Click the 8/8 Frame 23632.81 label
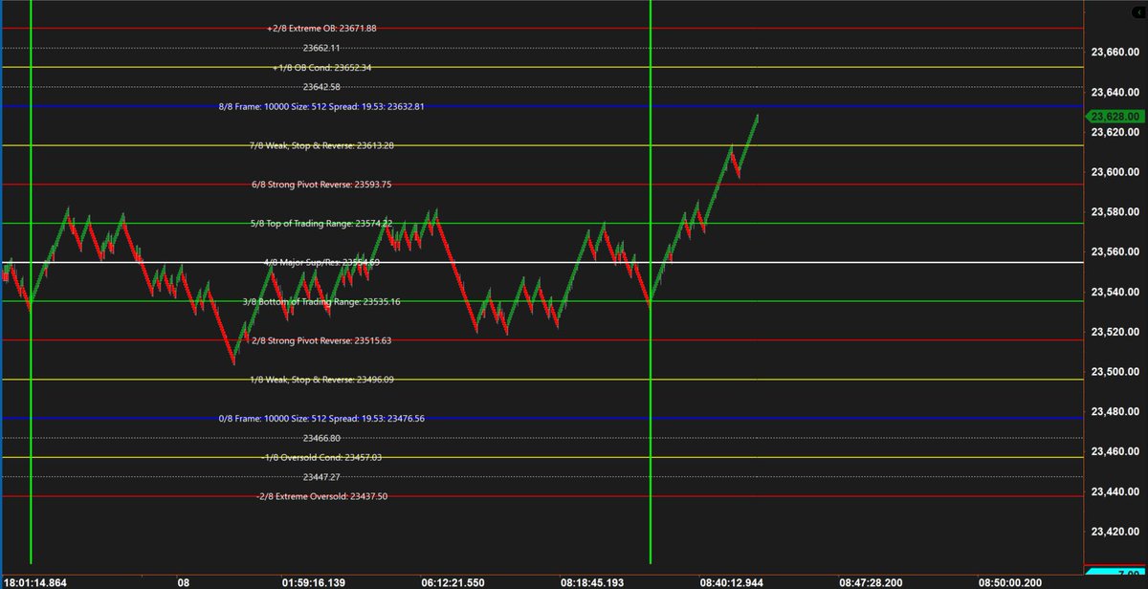Screen dimensions: 1148x589 coord(321,107)
